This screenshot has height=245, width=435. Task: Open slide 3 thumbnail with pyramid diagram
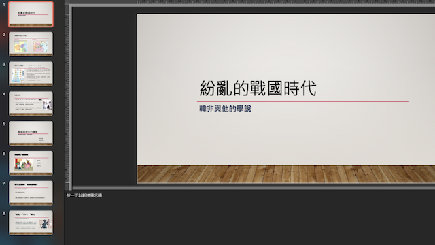(x=31, y=73)
